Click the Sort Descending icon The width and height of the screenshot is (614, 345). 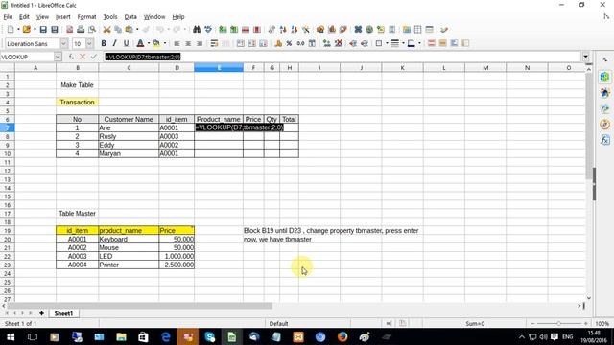(295, 30)
